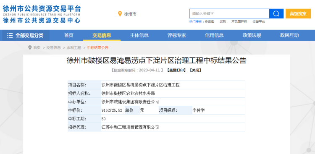Open the 交易信息 nav tab

[x=102, y=35]
